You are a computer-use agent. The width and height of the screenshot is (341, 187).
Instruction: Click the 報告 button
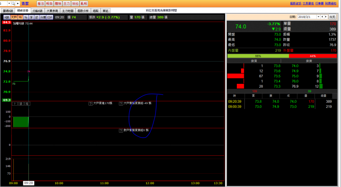[49, 3]
